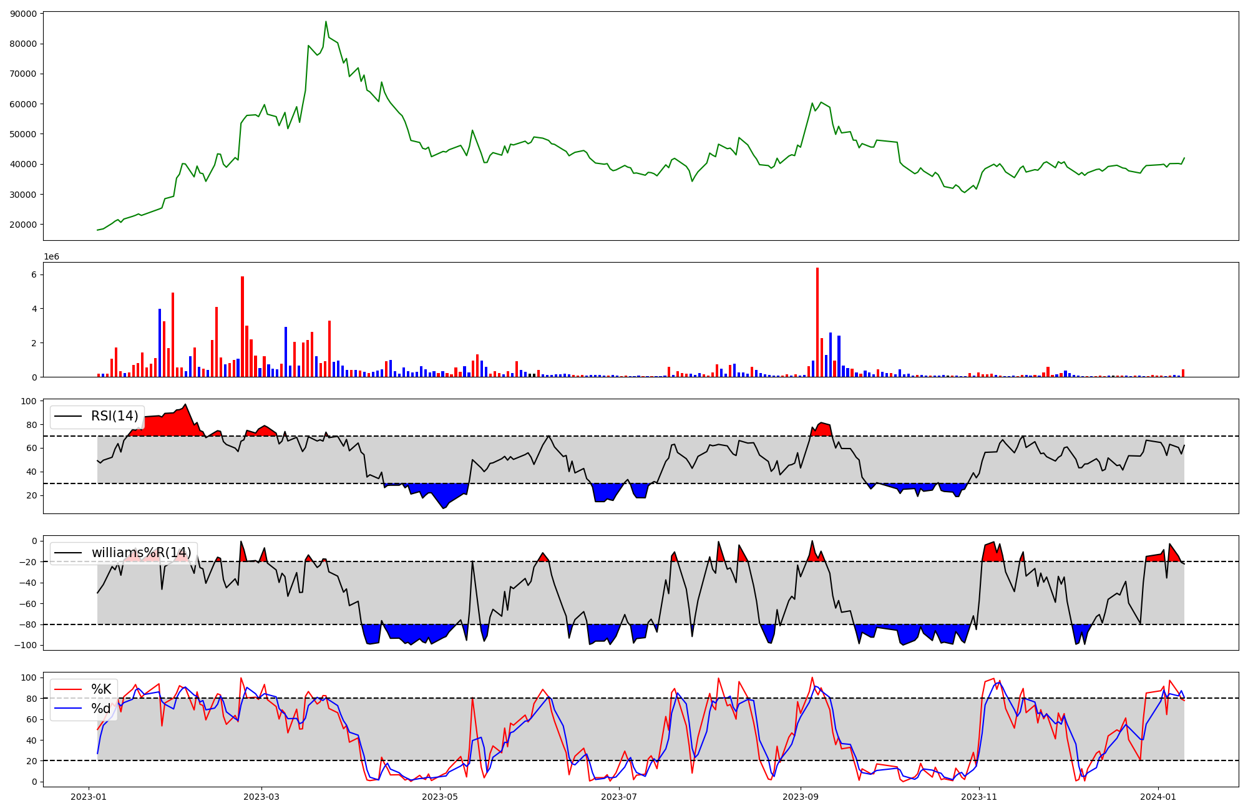
Task: Click the -100 Williams %R axis label
Action: click(x=26, y=645)
